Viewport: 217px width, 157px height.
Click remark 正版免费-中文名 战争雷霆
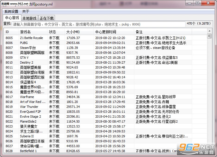coord(156,107)
